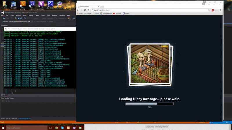The image size is (232, 130).
Task: Click the Open File icon in Visual Studio toolbar
Action: tap(16, 18)
